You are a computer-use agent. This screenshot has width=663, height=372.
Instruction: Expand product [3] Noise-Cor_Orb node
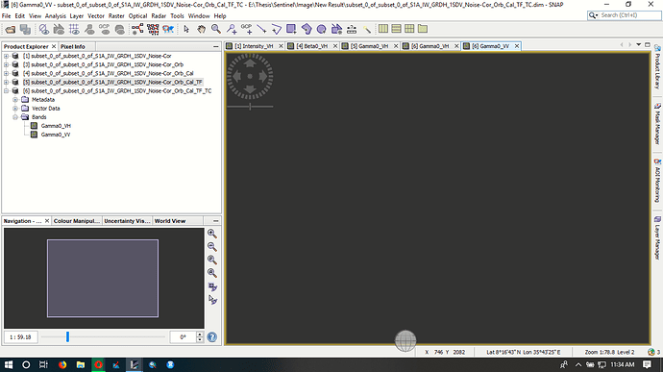pos(7,64)
